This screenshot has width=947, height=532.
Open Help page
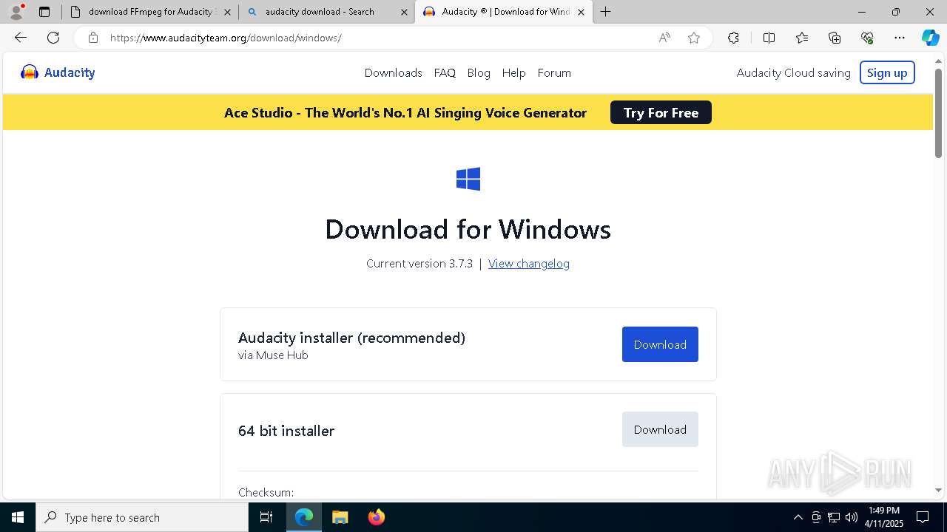click(513, 72)
